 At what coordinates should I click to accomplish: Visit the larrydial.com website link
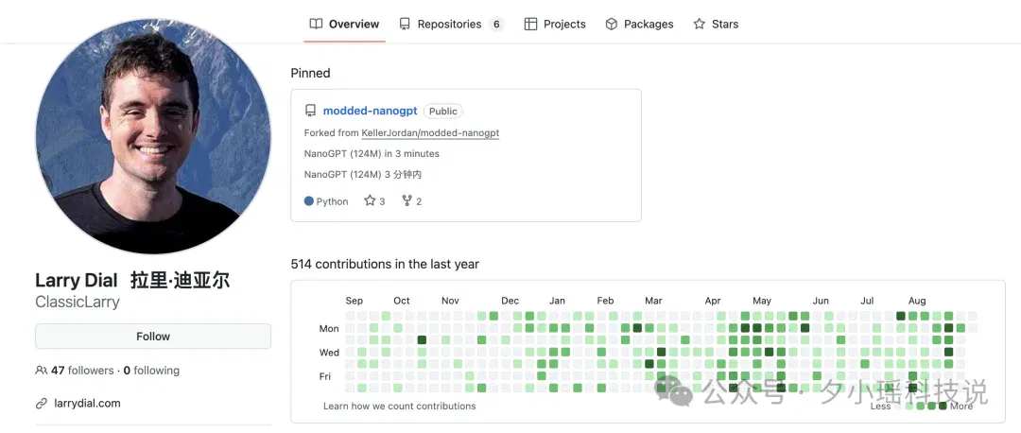(x=87, y=403)
